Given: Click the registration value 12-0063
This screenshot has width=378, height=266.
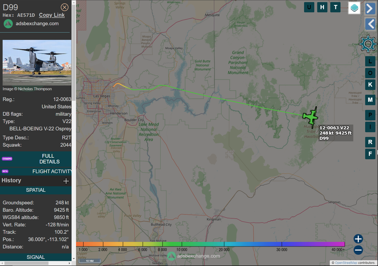Looking at the screenshot, I should pos(62,99).
